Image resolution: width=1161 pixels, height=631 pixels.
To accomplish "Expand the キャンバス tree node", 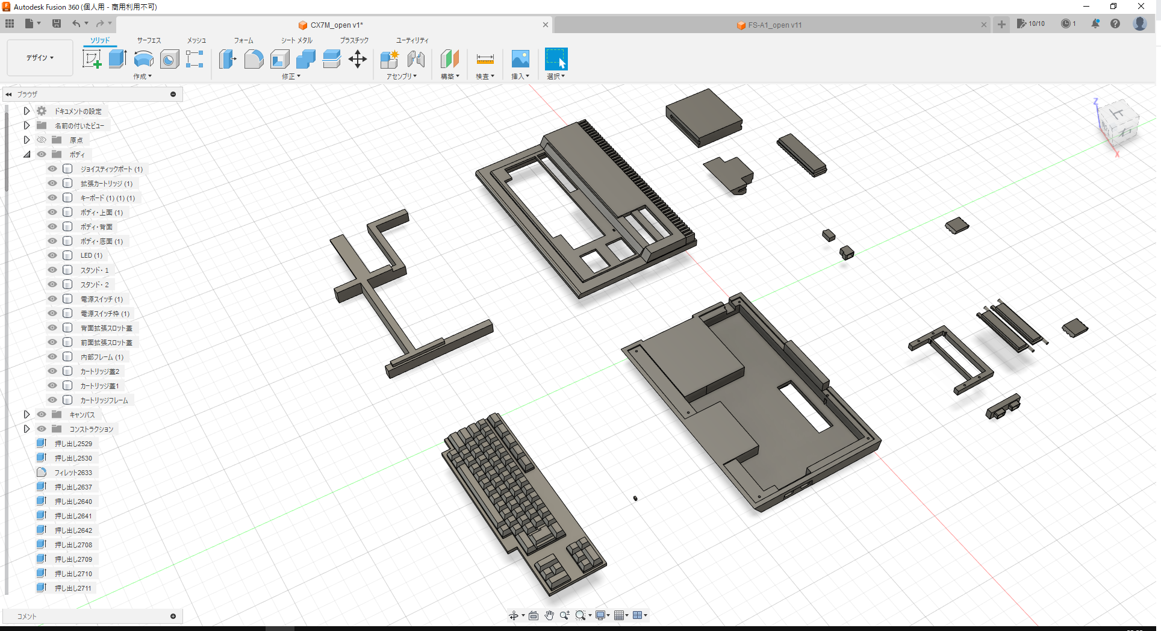I will 26,414.
